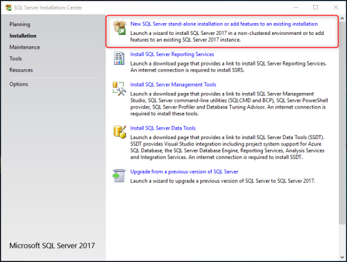Click Install SQL Server Data Tools link
347x262 pixels.
[x=163, y=128]
